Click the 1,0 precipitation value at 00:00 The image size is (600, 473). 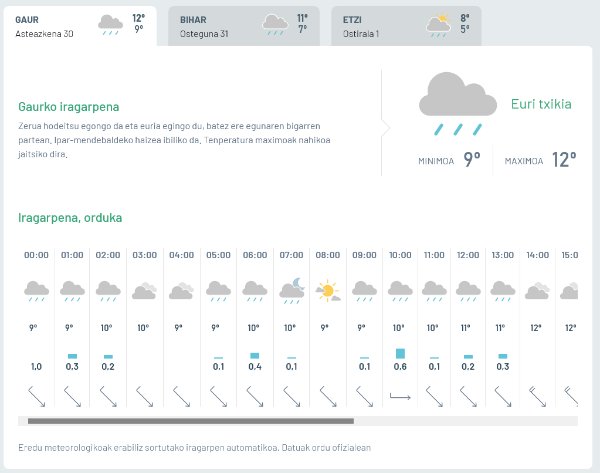point(36,367)
